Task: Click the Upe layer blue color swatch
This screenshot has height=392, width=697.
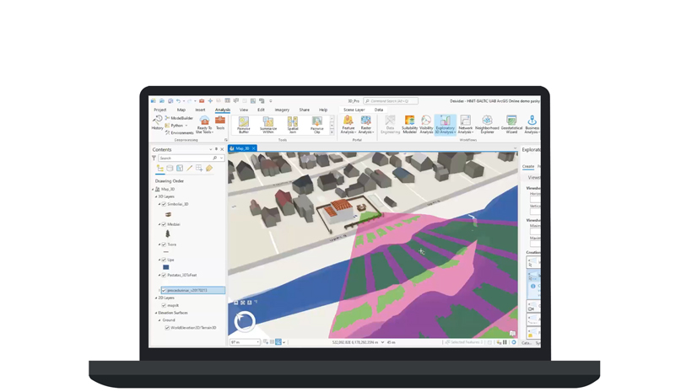Action: click(165, 267)
